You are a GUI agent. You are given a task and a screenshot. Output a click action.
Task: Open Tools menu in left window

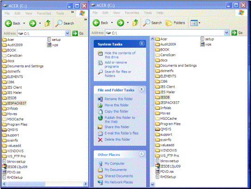(60, 13)
